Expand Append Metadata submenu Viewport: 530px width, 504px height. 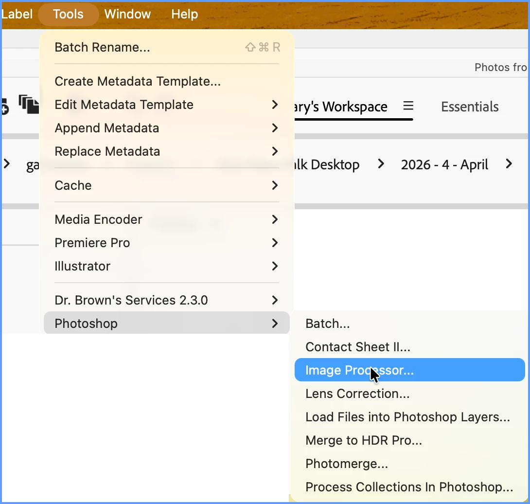[167, 128]
